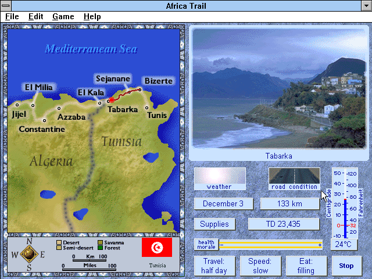Image resolution: width=372 pixels, height=279 pixels.
Task: Click the title bar minimize arrow
Action: [x=366, y=6]
